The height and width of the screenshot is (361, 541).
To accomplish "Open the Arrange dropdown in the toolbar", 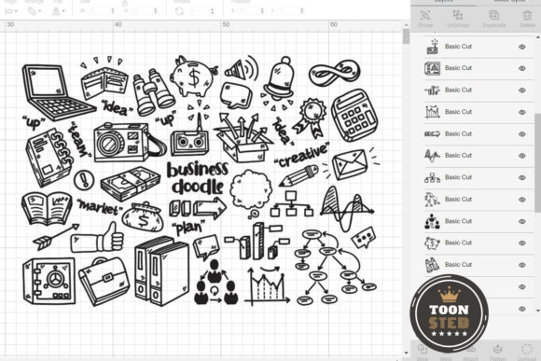I will point(35,11).
